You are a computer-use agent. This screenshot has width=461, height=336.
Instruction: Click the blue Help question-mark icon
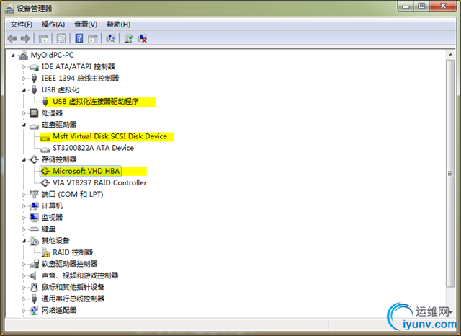click(x=79, y=38)
